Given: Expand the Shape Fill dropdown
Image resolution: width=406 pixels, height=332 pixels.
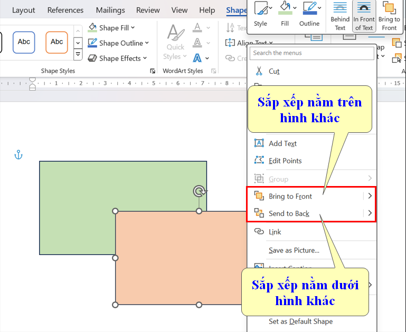Looking at the screenshot, I should (x=133, y=27).
